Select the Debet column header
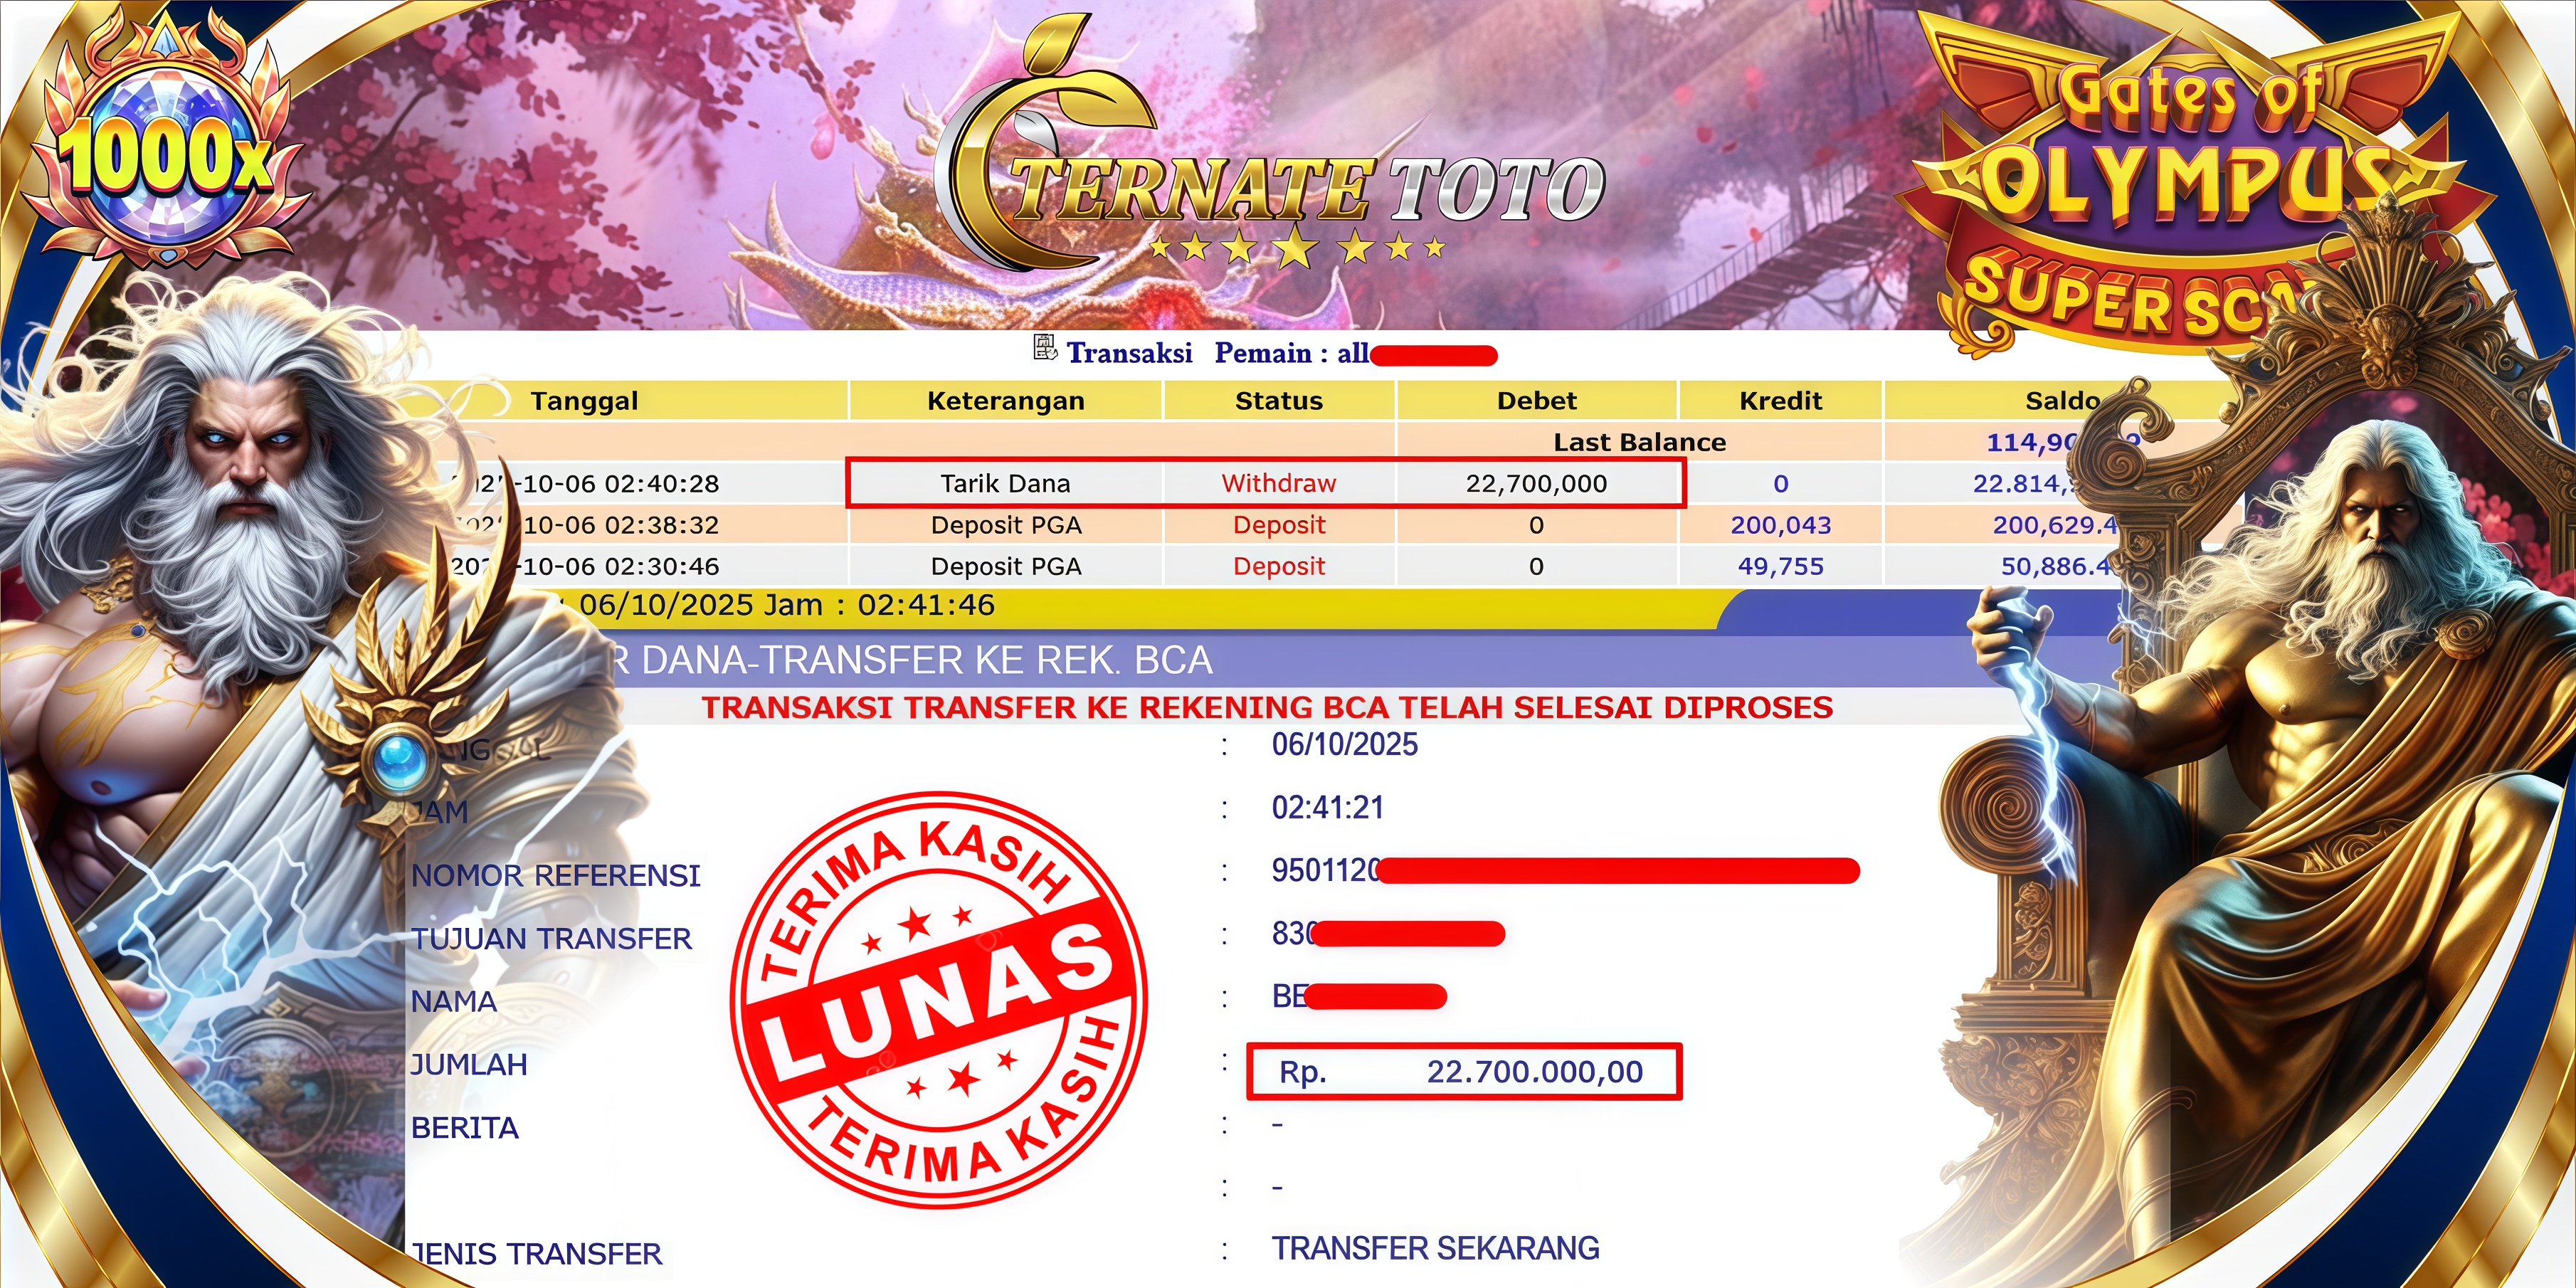The height and width of the screenshot is (1288, 2576). click(x=1536, y=401)
